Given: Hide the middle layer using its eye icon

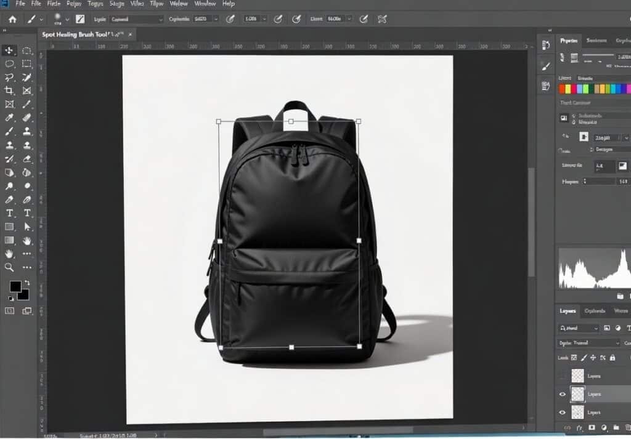Looking at the screenshot, I should click(563, 393).
